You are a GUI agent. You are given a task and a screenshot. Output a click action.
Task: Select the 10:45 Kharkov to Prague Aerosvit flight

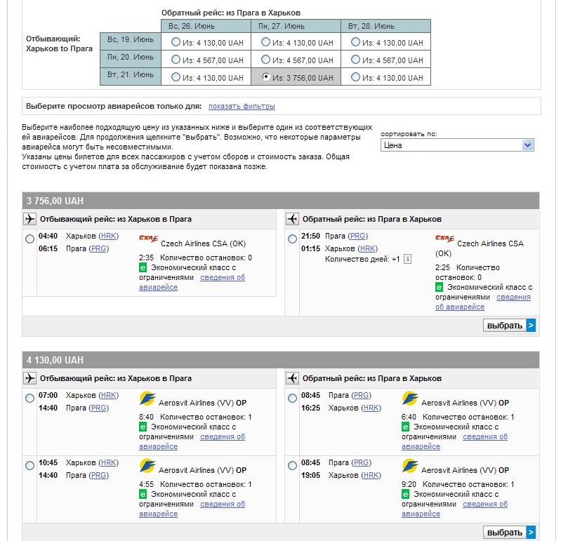click(29, 465)
